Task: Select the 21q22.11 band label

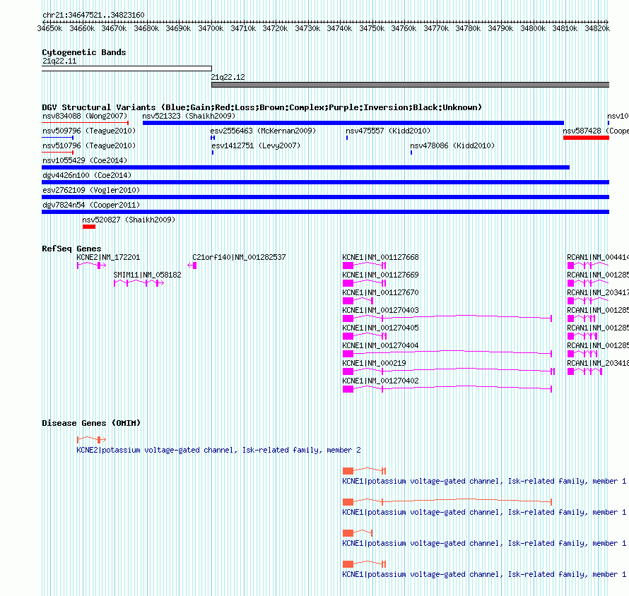Action: 59,61
